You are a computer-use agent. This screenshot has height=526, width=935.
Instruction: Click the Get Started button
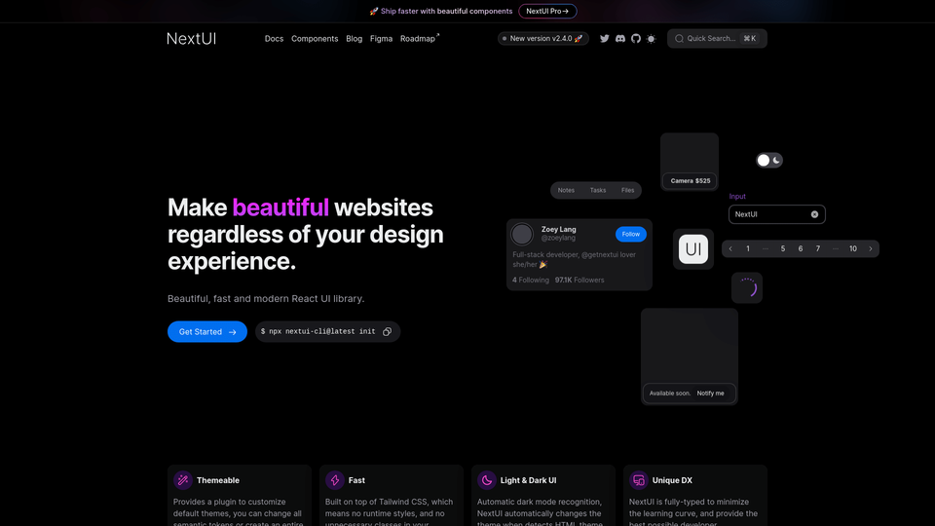coord(207,331)
